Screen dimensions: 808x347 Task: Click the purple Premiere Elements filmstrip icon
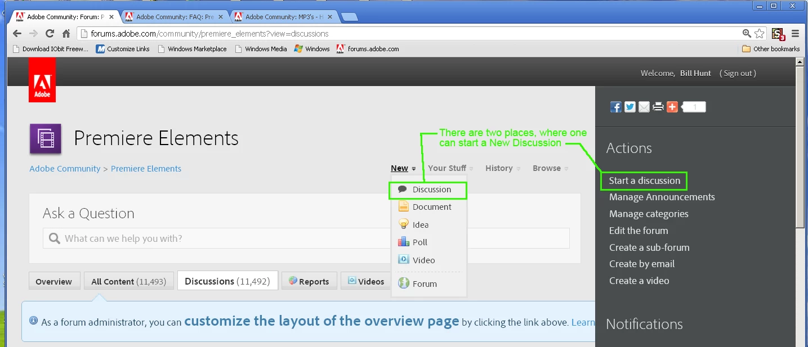pyautogui.click(x=45, y=138)
